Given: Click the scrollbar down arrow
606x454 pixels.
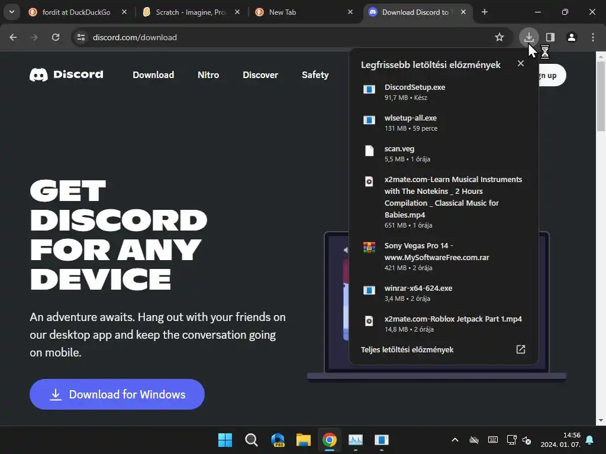Looking at the screenshot, I should pos(601,420).
